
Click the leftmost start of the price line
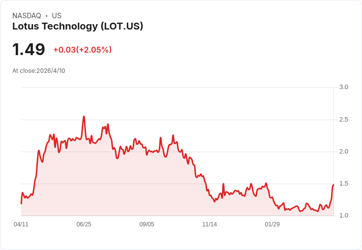21,203
